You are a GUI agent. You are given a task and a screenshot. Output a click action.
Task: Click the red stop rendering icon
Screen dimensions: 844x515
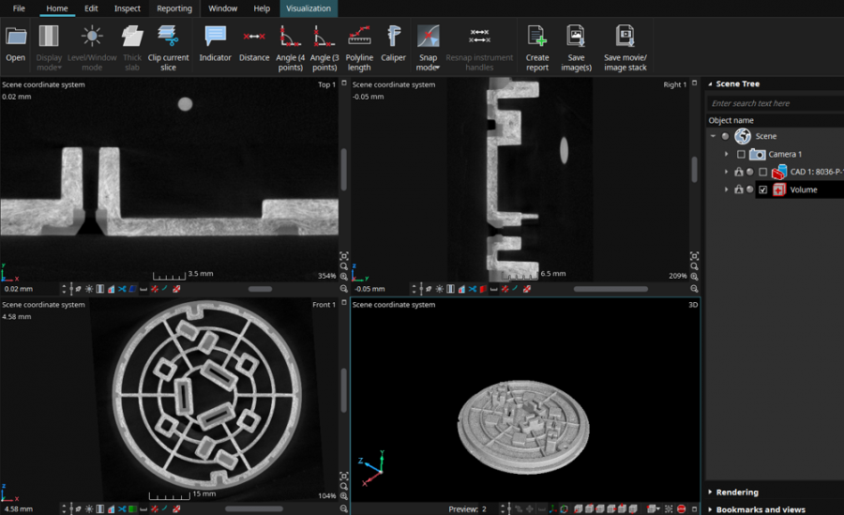point(681,509)
